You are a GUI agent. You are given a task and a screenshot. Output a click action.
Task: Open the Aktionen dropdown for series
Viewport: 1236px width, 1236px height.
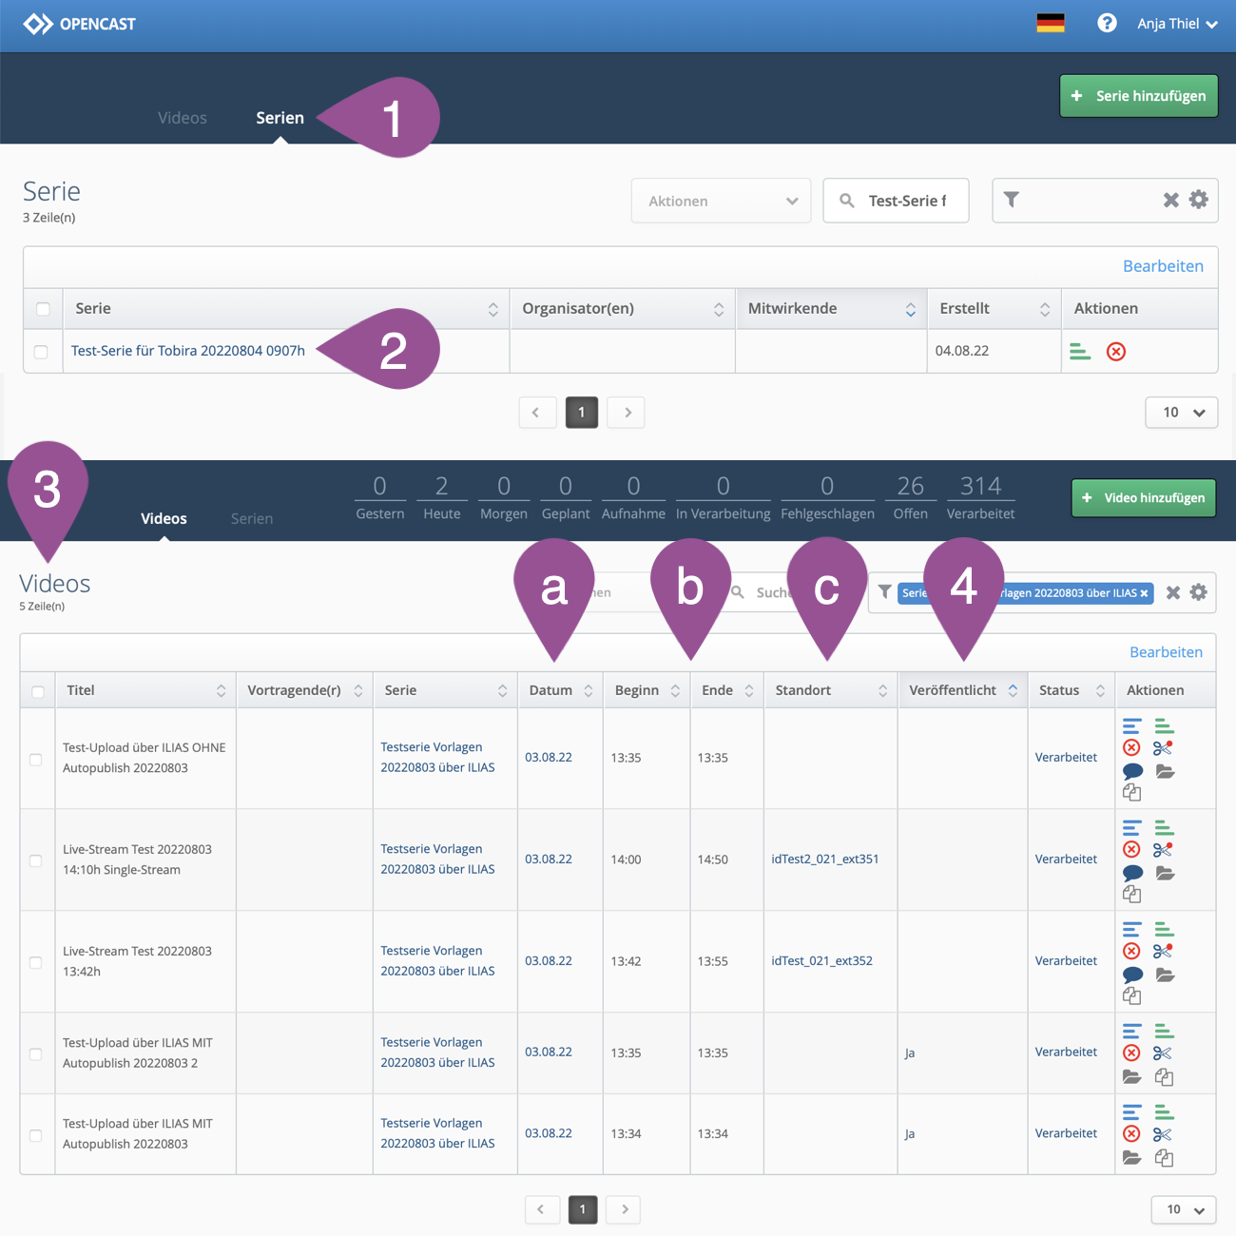(721, 201)
